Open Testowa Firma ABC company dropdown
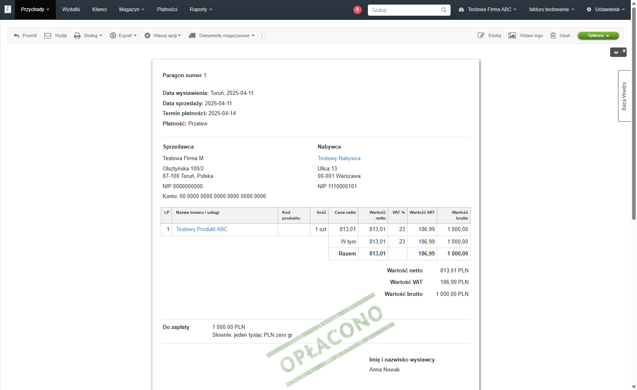The height and width of the screenshot is (390, 637). click(x=488, y=9)
